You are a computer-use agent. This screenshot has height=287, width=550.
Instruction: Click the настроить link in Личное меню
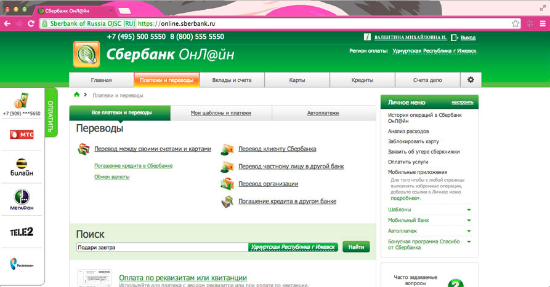463,102
